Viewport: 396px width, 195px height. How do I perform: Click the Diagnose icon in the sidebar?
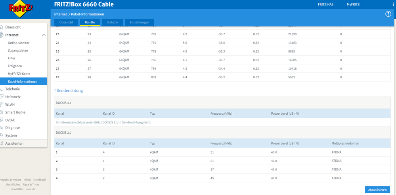2,128
